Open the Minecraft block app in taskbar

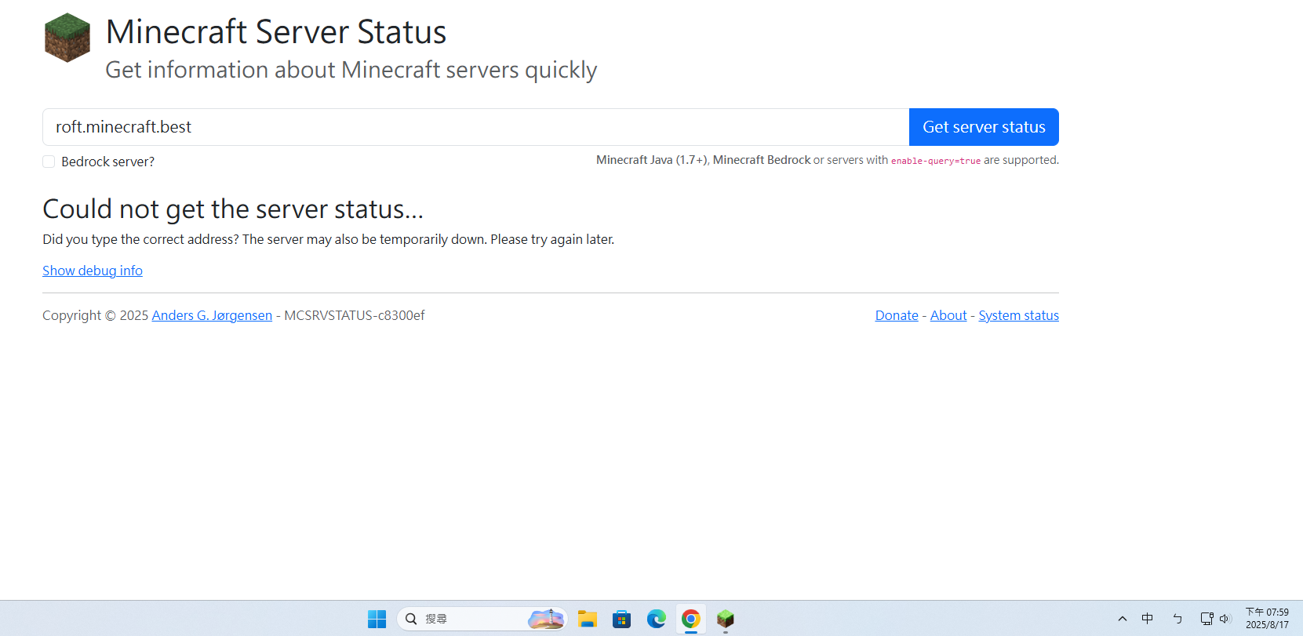(x=726, y=619)
